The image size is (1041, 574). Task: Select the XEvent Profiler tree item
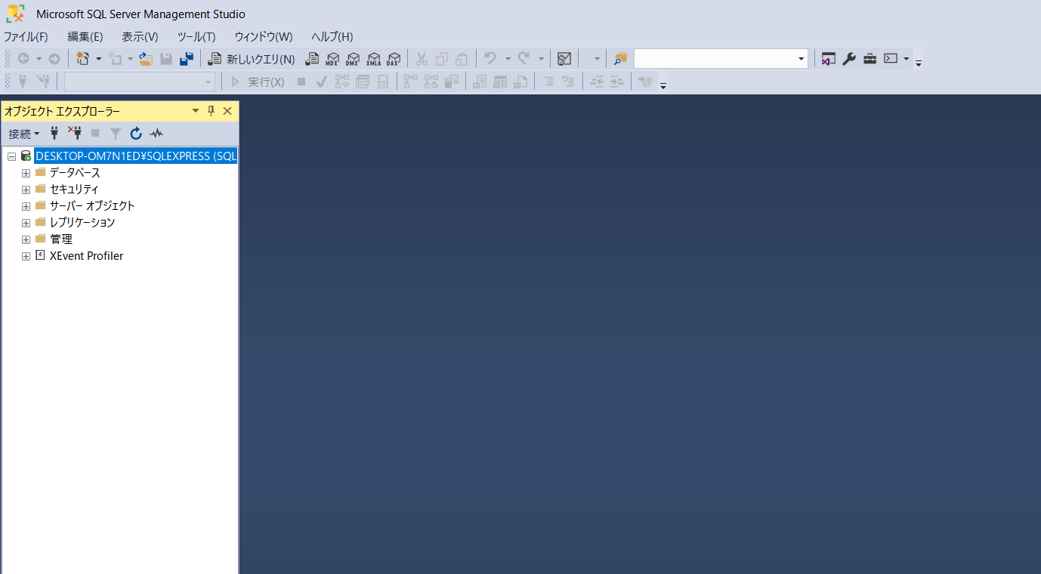click(86, 256)
